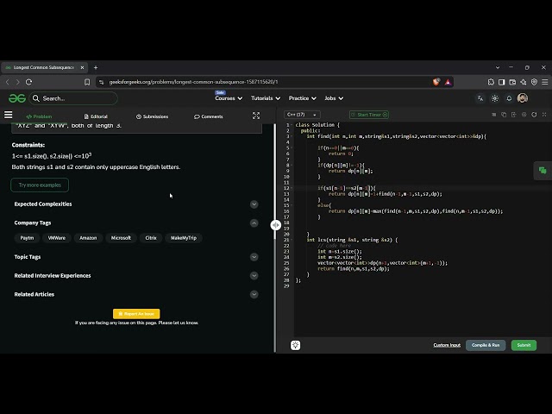
Task: Click the Brave Shields lion icon
Action: point(436,82)
